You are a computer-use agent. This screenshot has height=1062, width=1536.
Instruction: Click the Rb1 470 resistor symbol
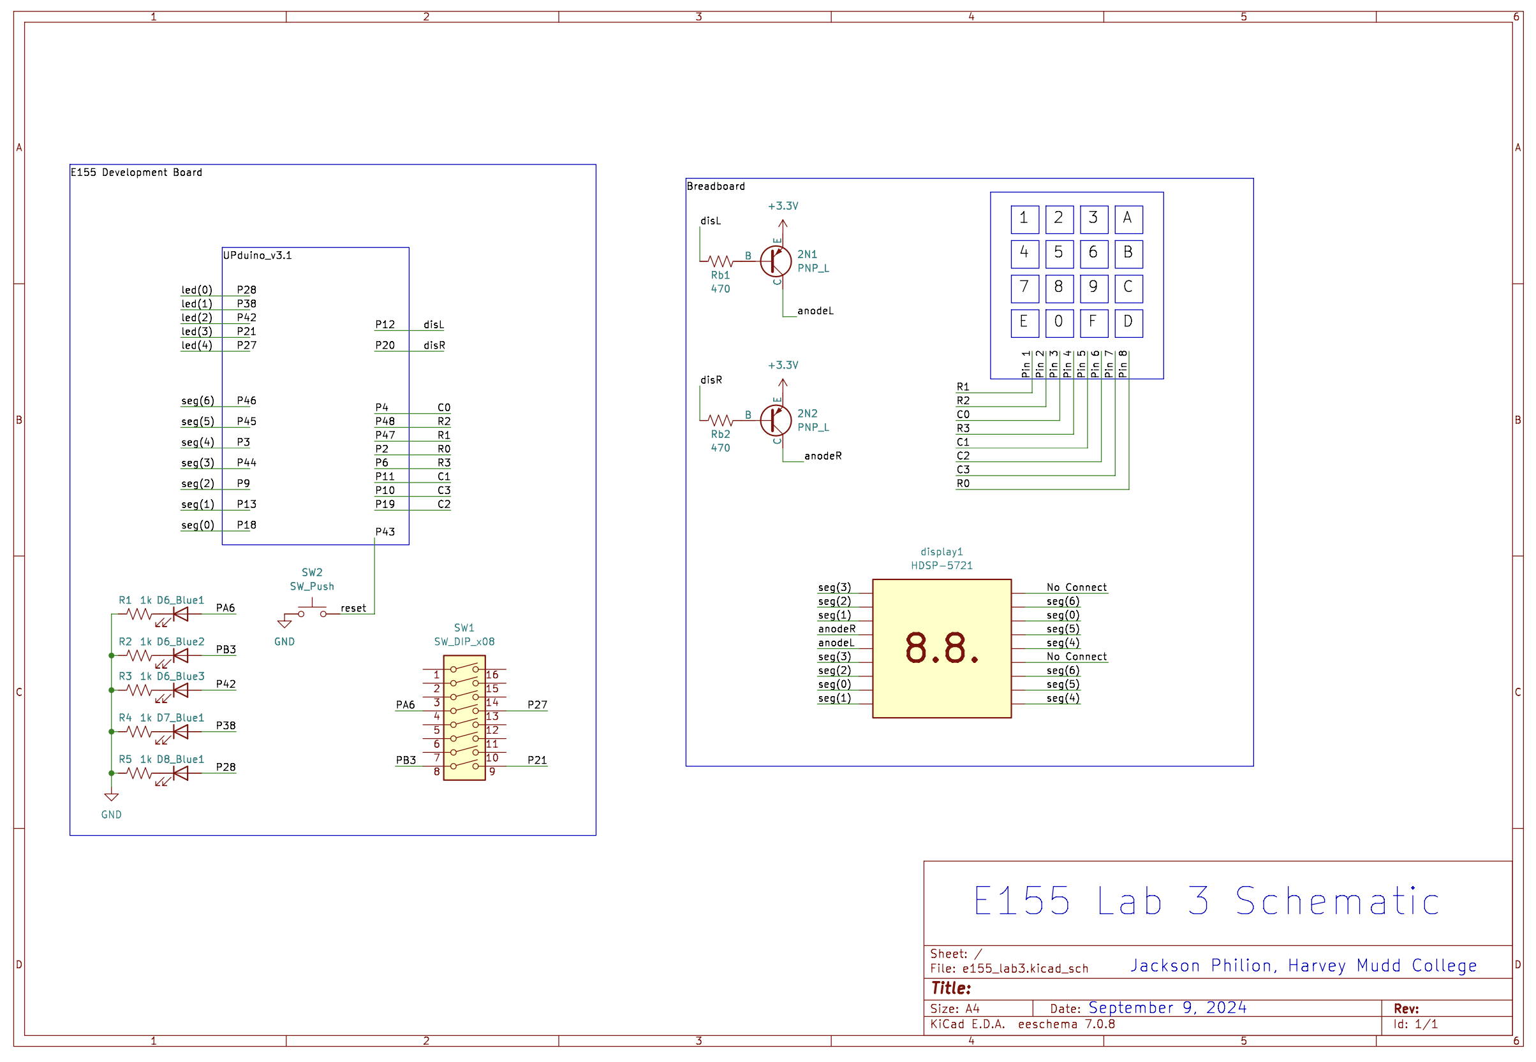click(721, 261)
